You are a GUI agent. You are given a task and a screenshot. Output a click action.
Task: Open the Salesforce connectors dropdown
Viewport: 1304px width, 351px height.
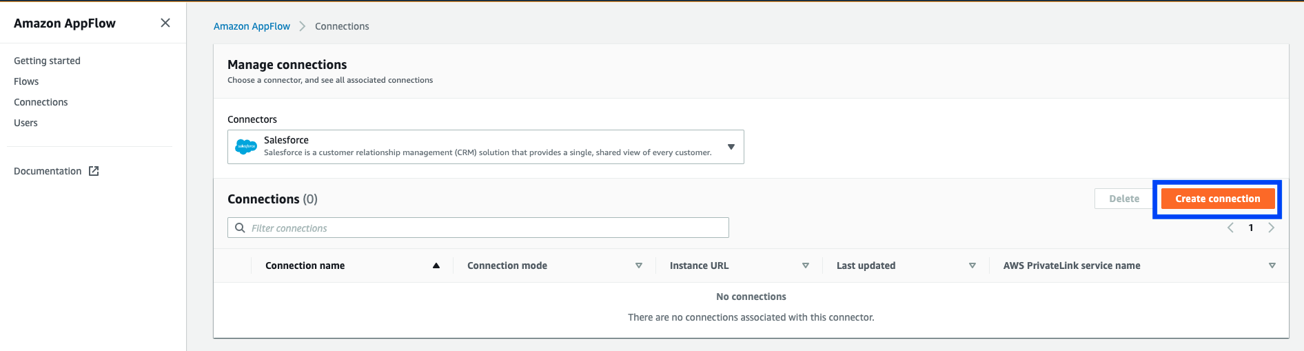(x=486, y=147)
